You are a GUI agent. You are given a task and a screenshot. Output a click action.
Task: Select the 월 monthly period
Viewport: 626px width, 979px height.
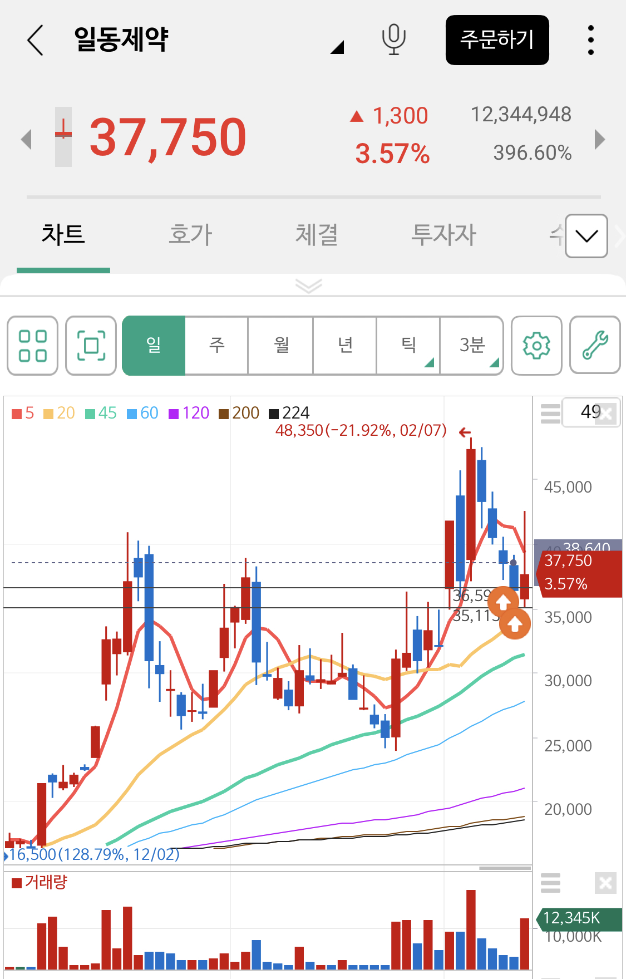[x=281, y=346]
